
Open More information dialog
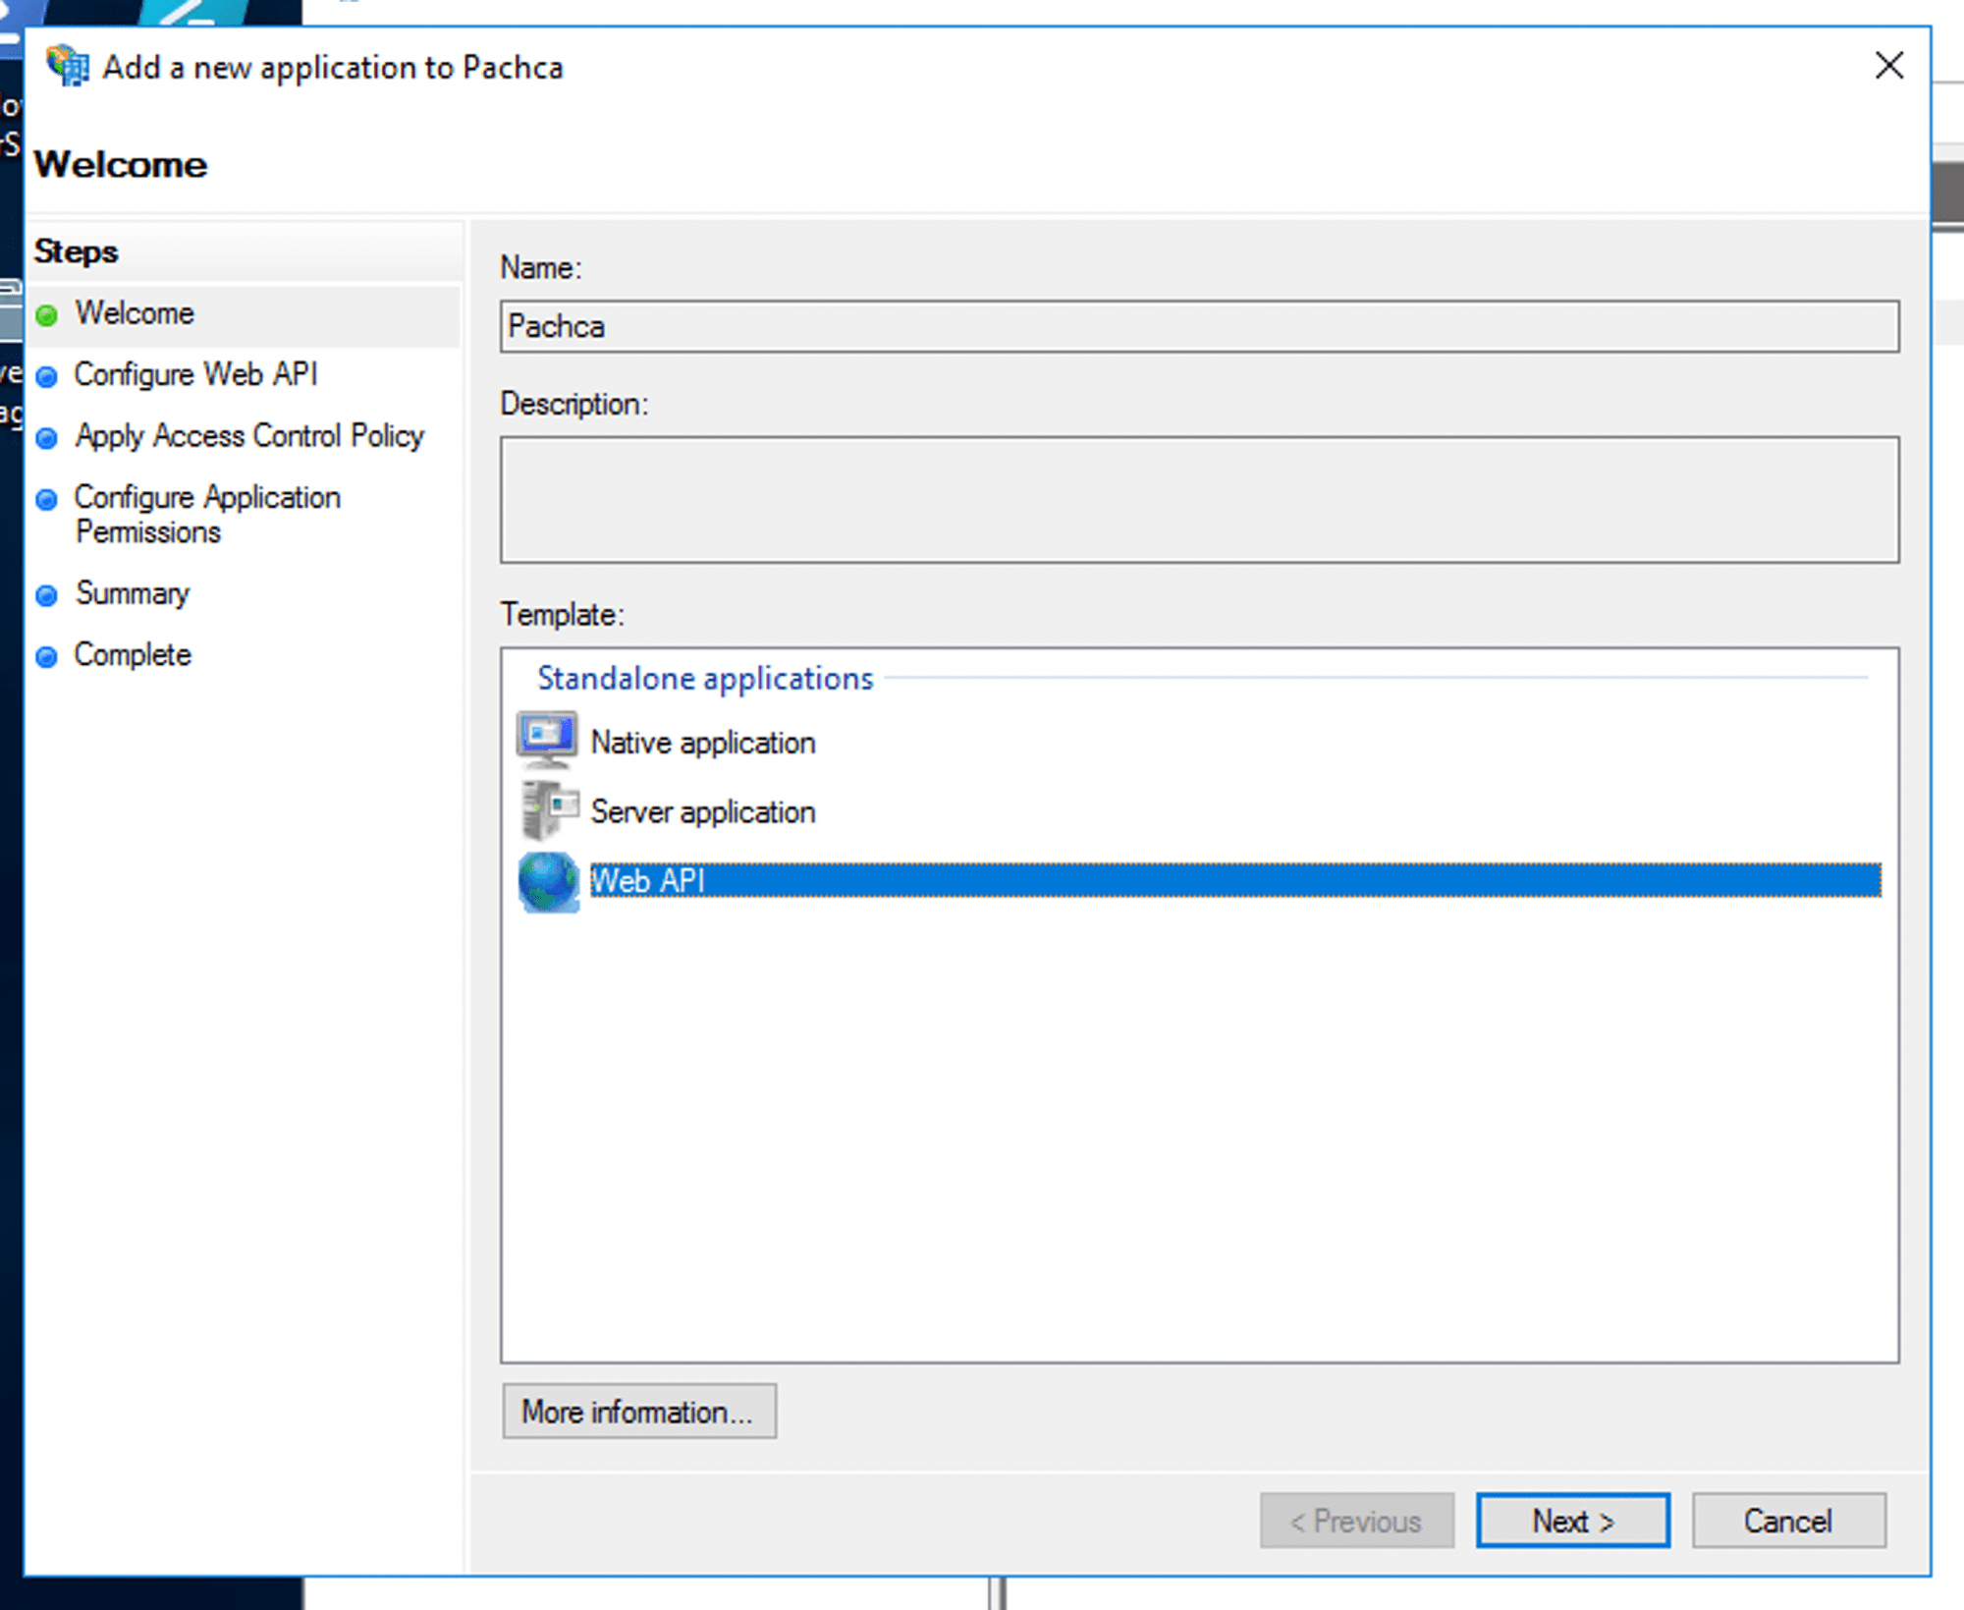[x=638, y=1412]
